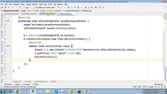
Task: Open Internet Explorer from the taskbar
Action: click(10, 91)
